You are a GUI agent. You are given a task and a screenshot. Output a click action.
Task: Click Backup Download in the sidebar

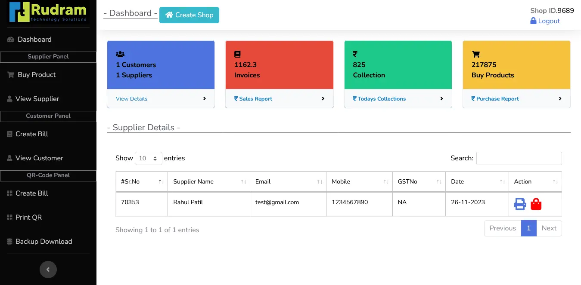(43, 241)
